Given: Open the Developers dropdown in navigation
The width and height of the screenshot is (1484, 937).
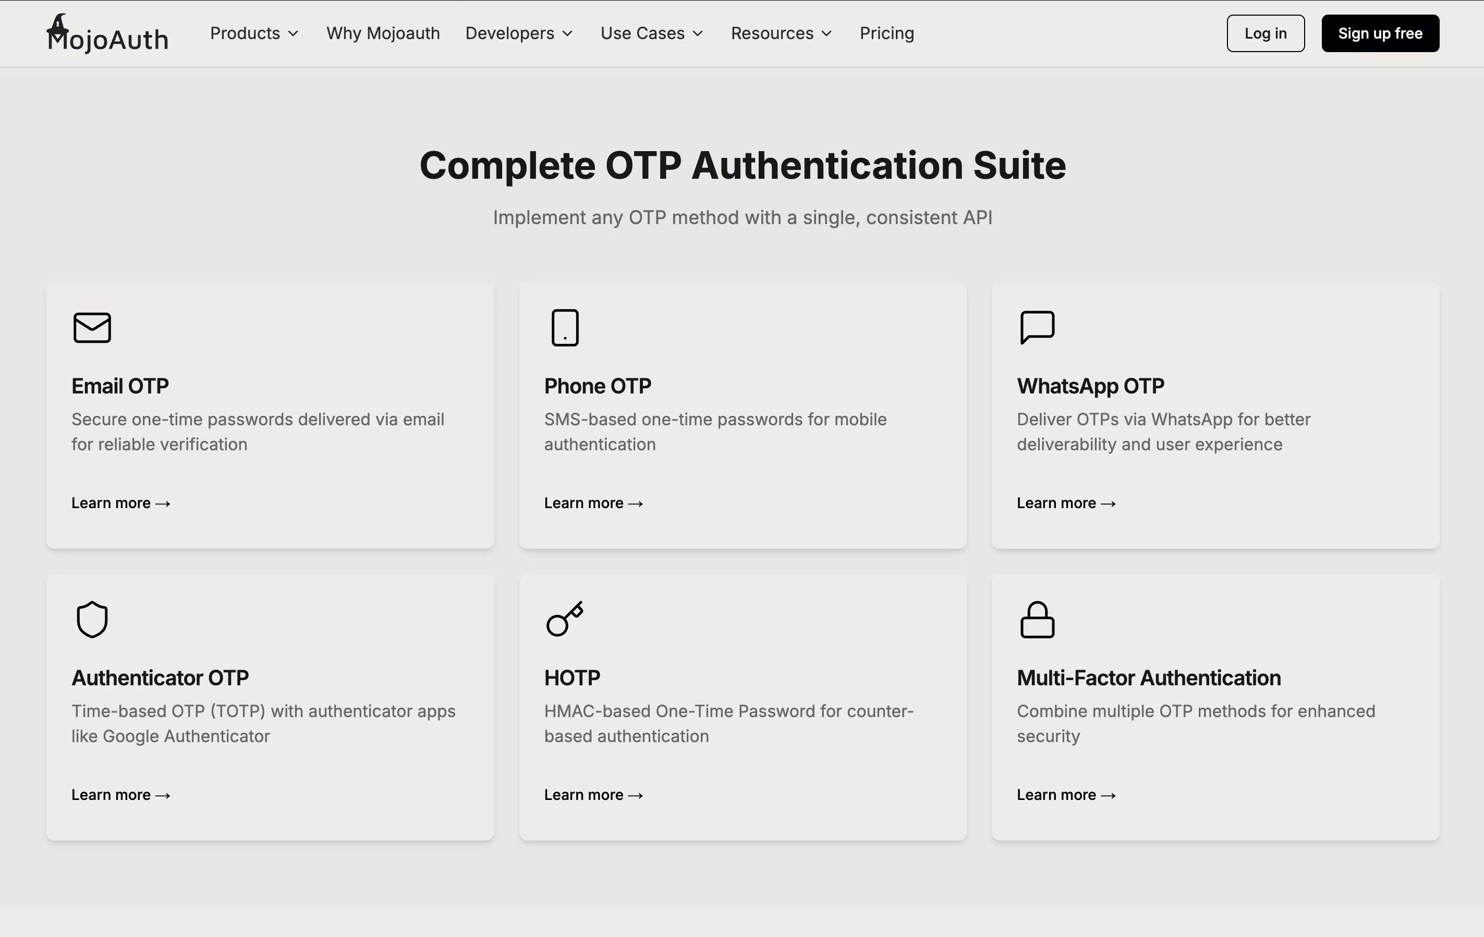Looking at the screenshot, I should click(519, 33).
